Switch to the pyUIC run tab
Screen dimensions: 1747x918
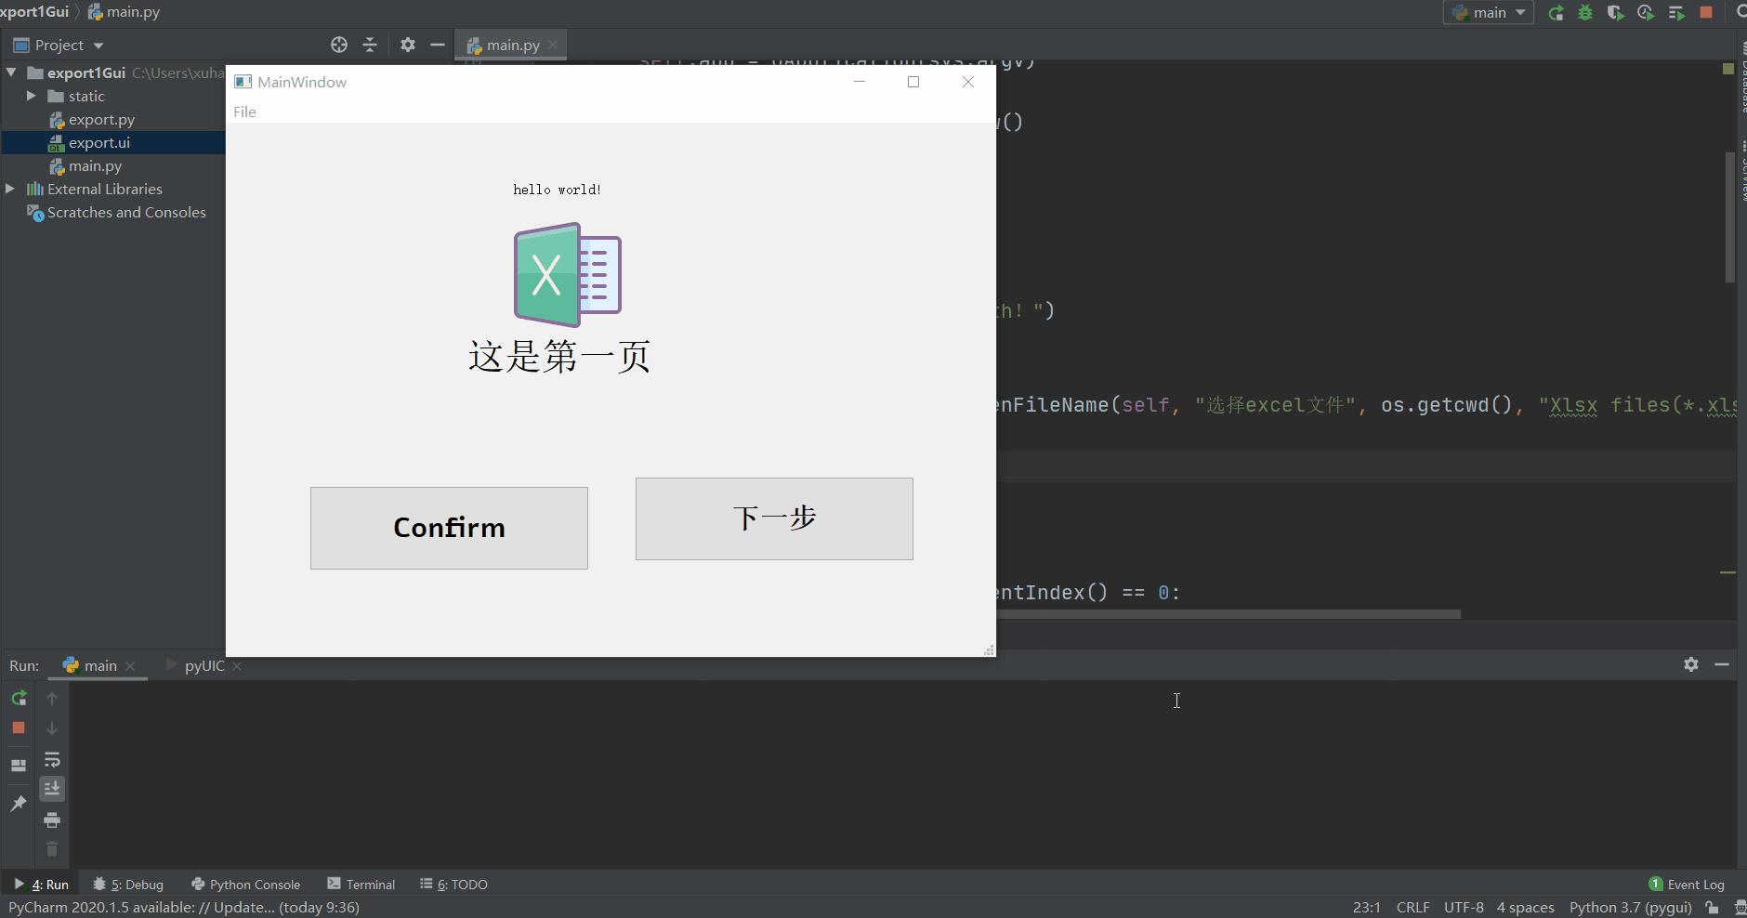[x=204, y=665]
